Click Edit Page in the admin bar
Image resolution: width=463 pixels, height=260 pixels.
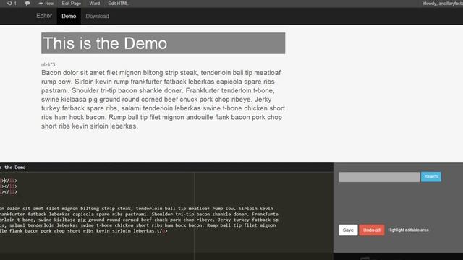(71, 3)
